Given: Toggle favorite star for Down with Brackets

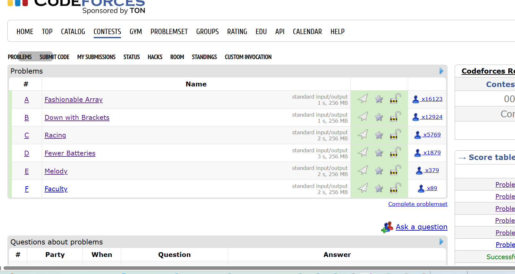Looking at the screenshot, I should [379, 117].
